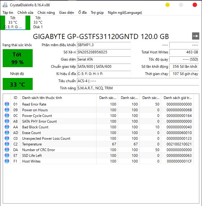
Task: Click the status orb beside Host Writes
Action: pos(7,161)
